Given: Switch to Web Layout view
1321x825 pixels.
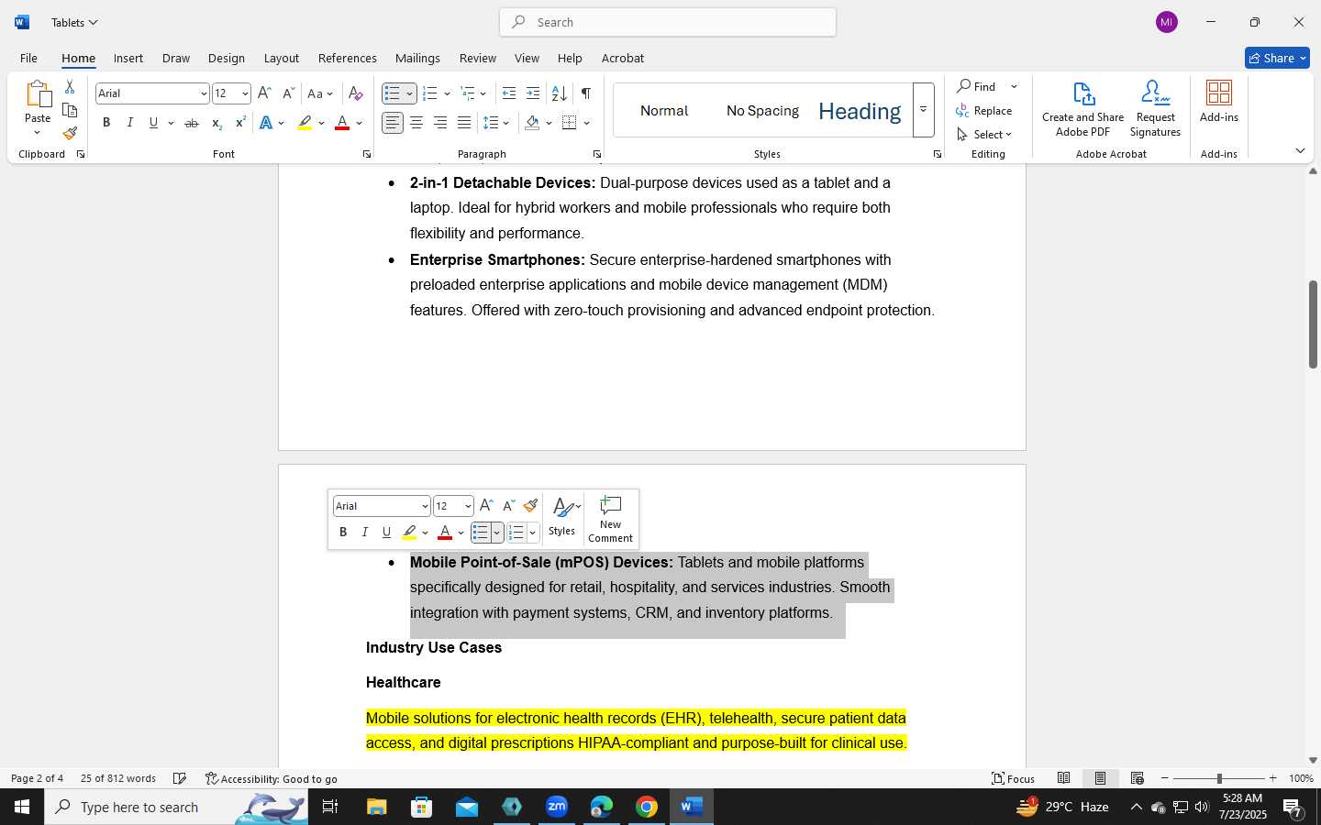Looking at the screenshot, I should (1137, 778).
